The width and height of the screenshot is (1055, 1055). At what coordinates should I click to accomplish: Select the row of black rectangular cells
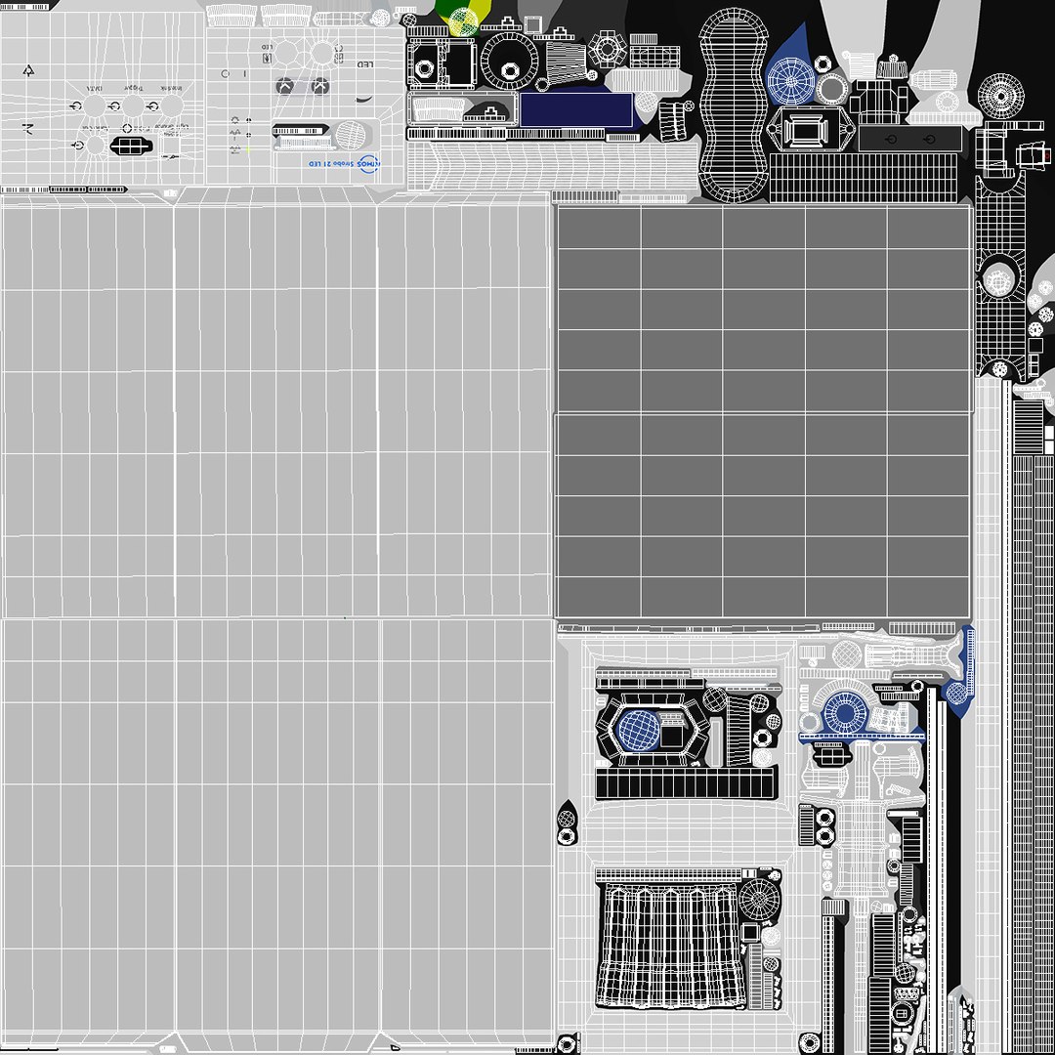point(686,783)
